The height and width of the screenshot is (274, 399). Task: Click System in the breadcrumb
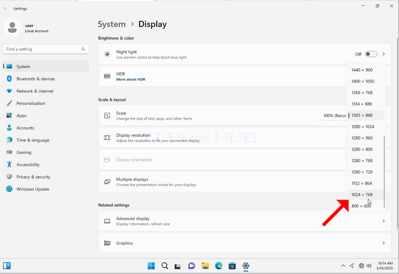(x=112, y=24)
